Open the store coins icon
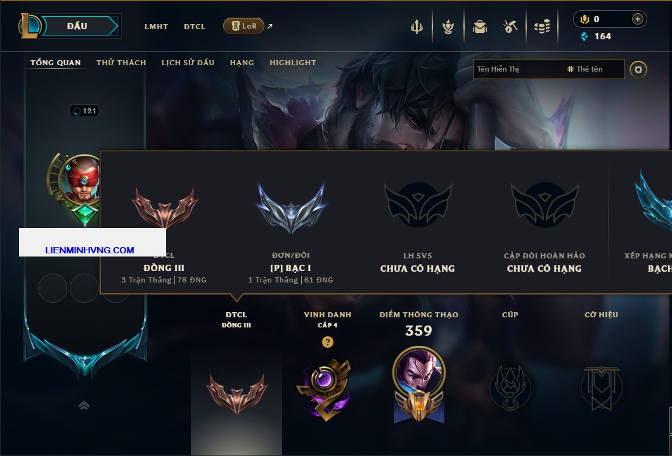This screenshot has width=672, height=456. point(542,27)
